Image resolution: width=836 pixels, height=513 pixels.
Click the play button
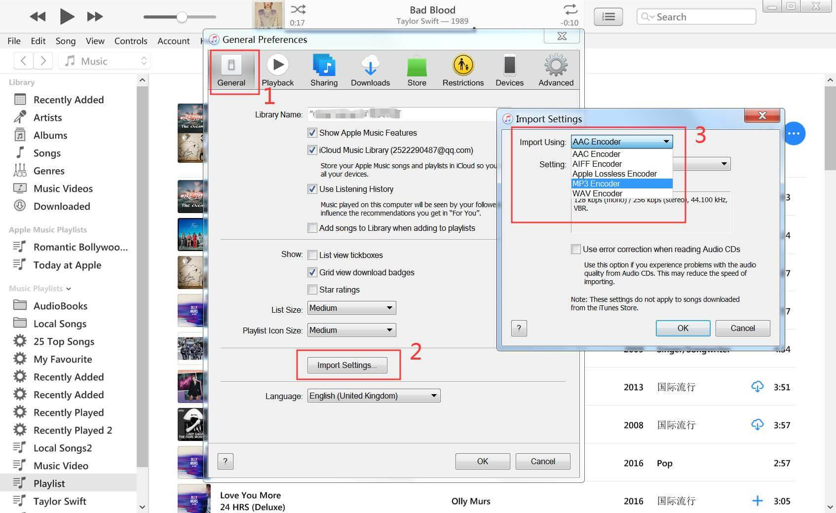click(67, 17)
